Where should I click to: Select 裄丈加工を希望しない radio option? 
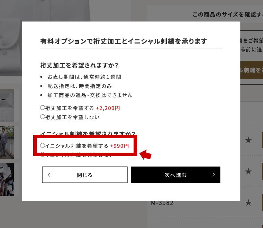pos(43,117)
